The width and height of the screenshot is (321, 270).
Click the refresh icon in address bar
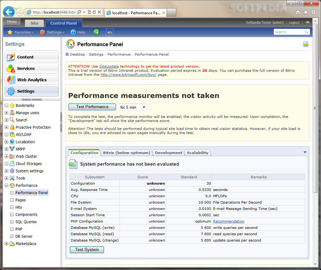(x=94, y=12)
